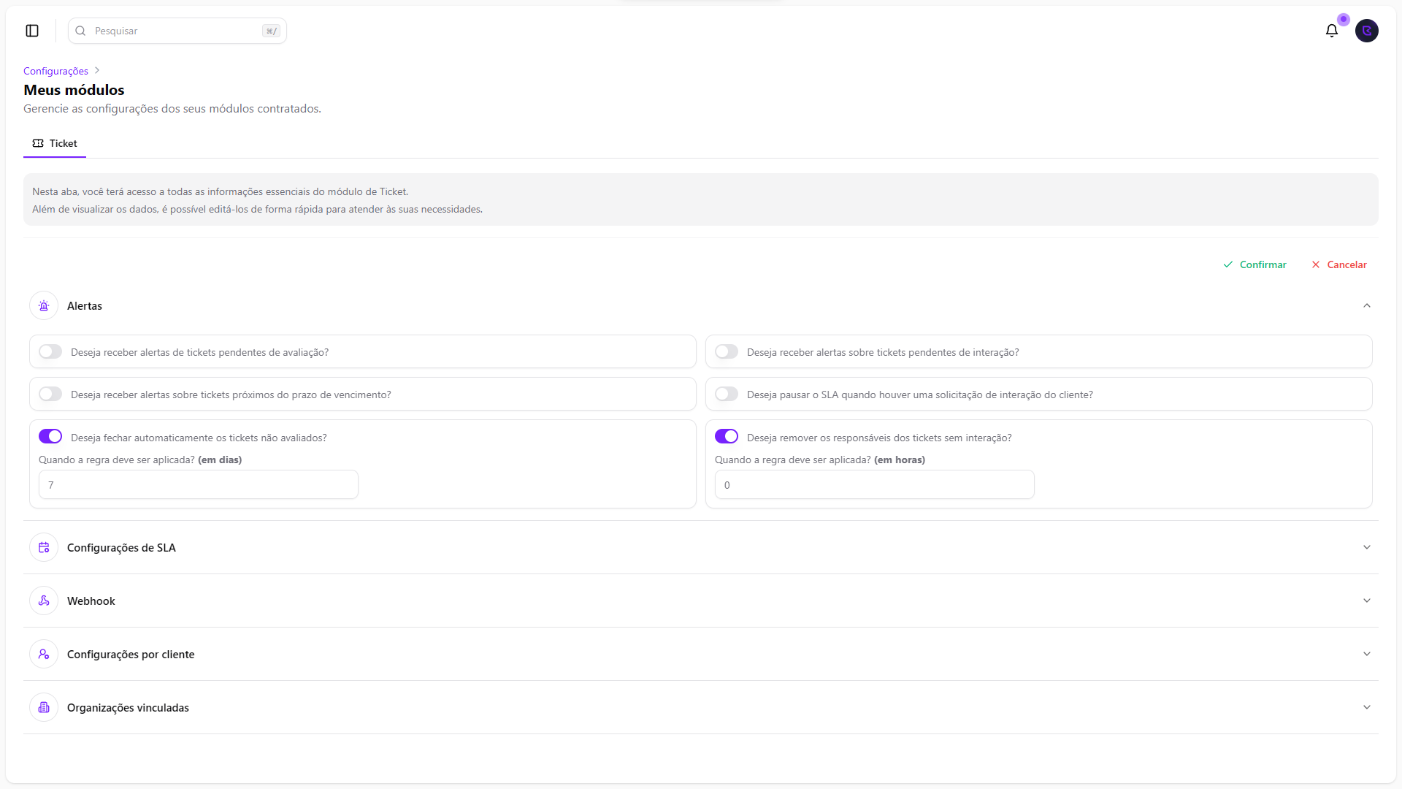The image size is (1402, 789).
Task: Click the SLA calendar icon
Action: [x=44, y=548]
